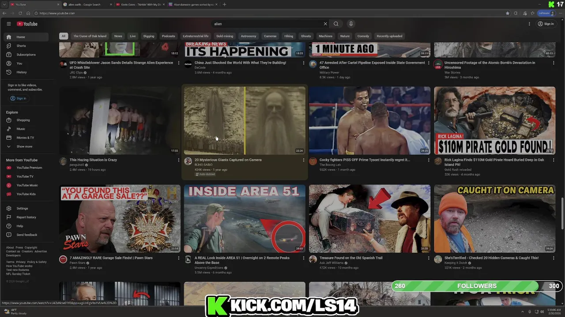Switch to Abandonware games browser tab
The width and height of the screenshot is (565, 317).
pos(192,4)
